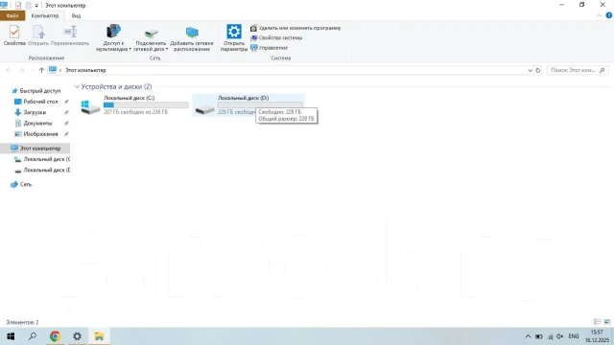Click the Up one level arrow

click(41, 70)
